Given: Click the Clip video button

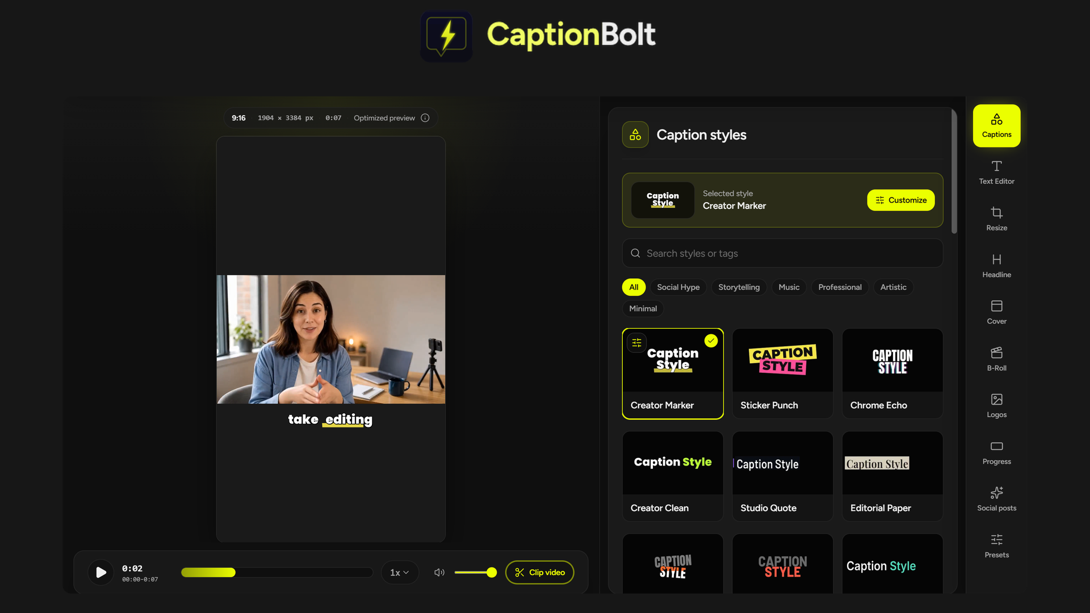Looking at the screenshot, I should pos(539,572).
